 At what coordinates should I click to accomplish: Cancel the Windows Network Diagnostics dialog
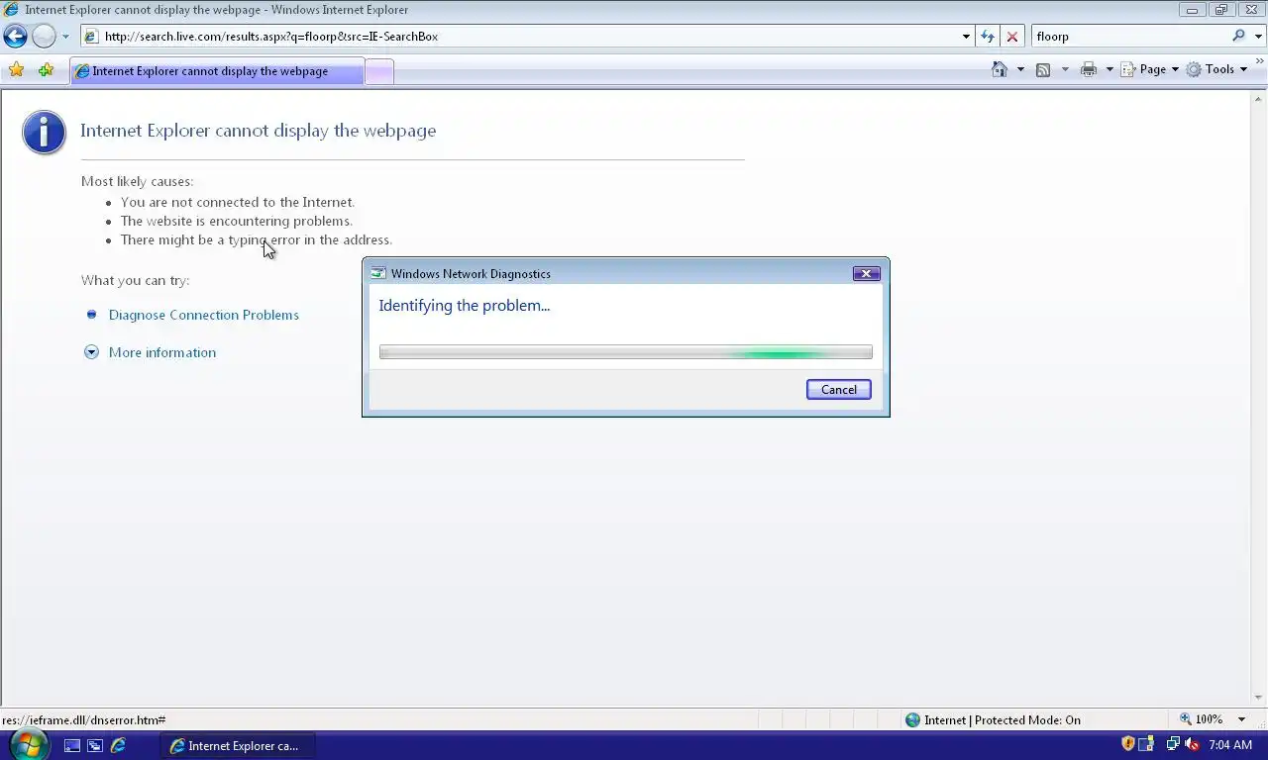tap(839, 390)
